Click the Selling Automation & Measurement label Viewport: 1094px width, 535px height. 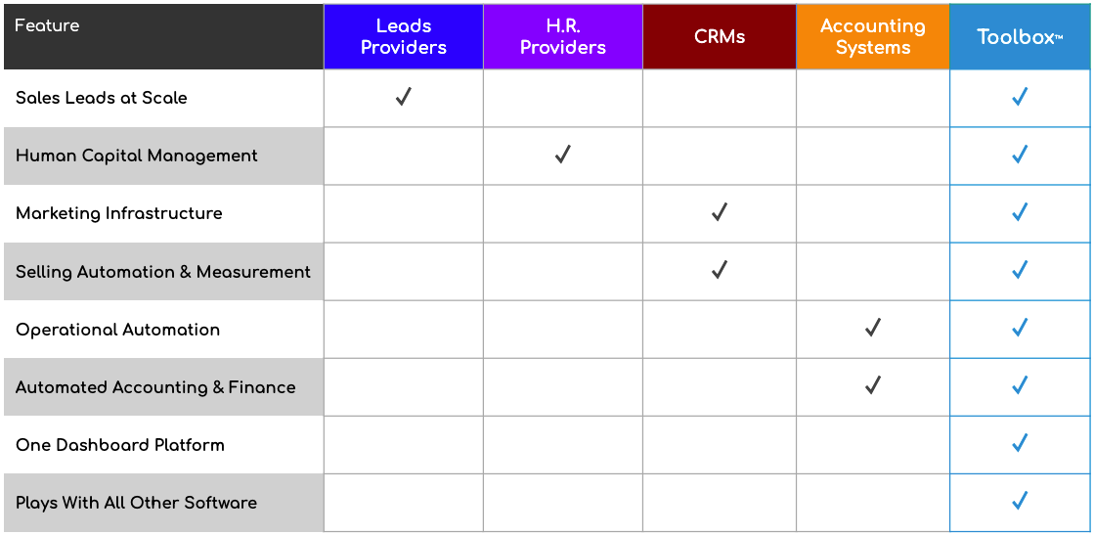click(x=163, y=272)
